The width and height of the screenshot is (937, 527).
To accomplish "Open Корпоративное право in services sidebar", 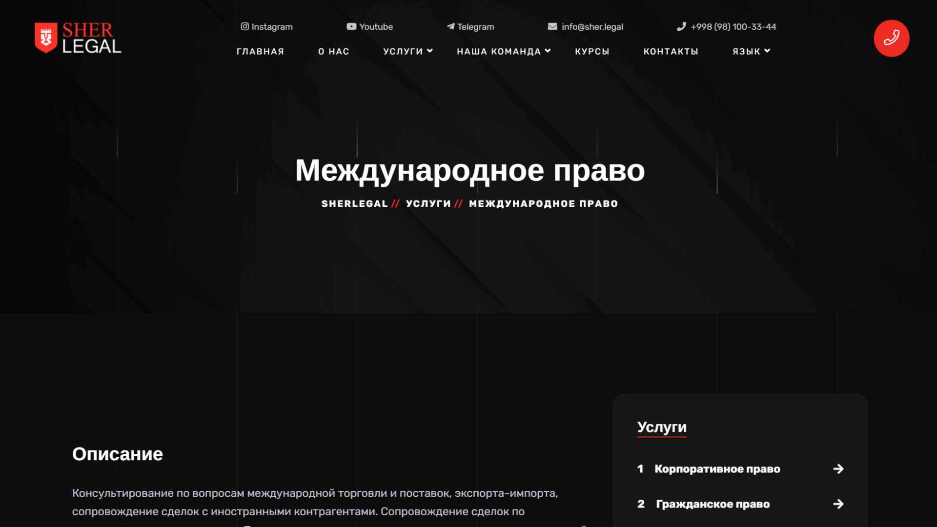I will pyautogui.click(x=717, y=469).
